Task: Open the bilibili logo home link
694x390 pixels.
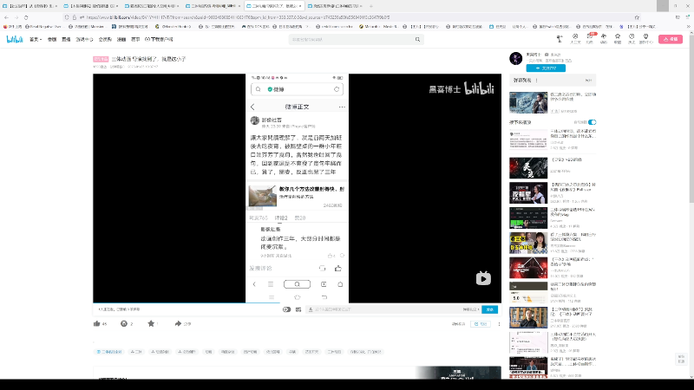Action: point(14,39)
